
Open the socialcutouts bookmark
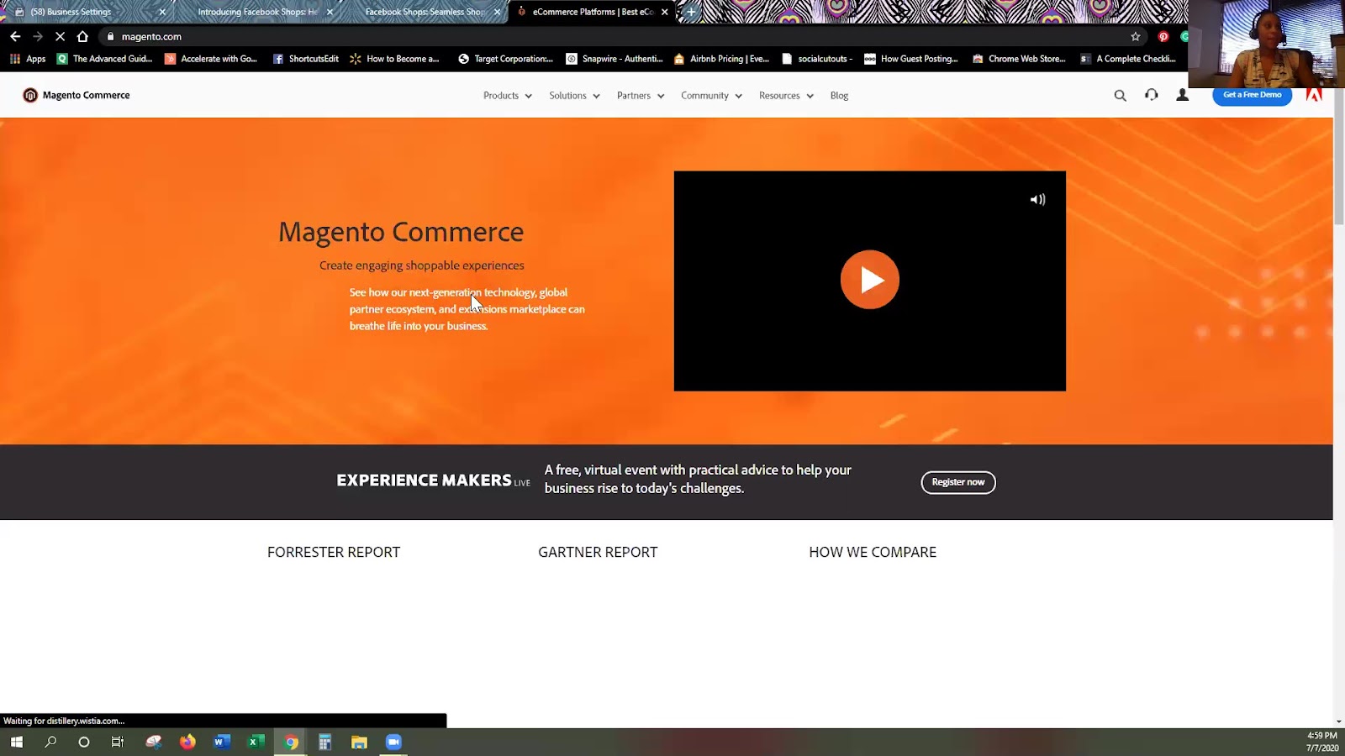click(817, 59)
